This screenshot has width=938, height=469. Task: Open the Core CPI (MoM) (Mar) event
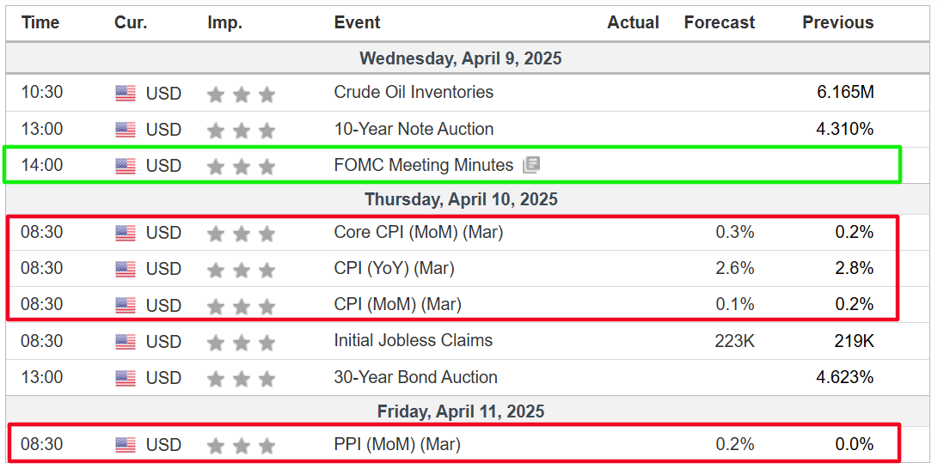418,232
